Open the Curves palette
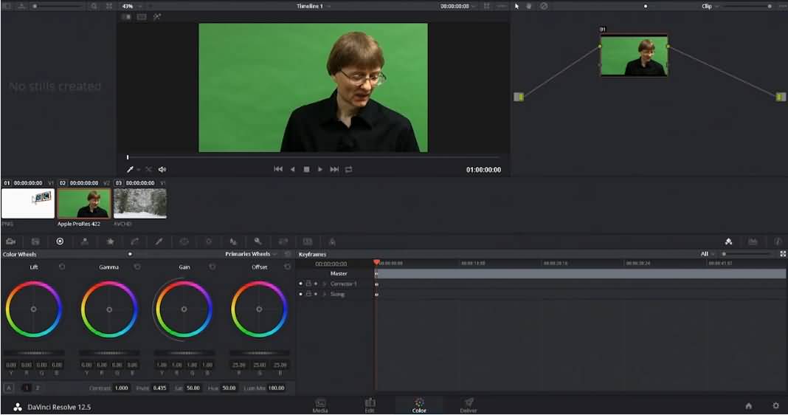This screenshot has width=788, height=415. 135,241
